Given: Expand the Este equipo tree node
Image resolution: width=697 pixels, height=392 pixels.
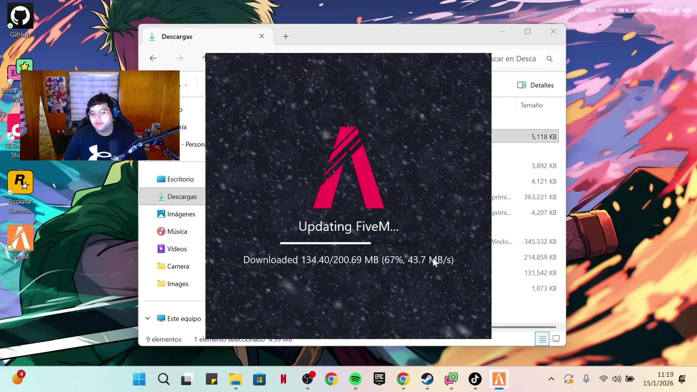Looking at the screenshot, I should pos(148,318).
